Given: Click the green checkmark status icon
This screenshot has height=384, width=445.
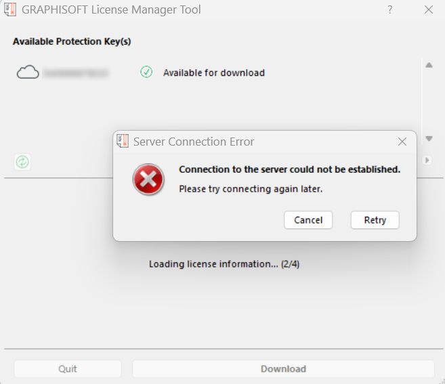Looking at the screenshot, I should pos(146,72).
